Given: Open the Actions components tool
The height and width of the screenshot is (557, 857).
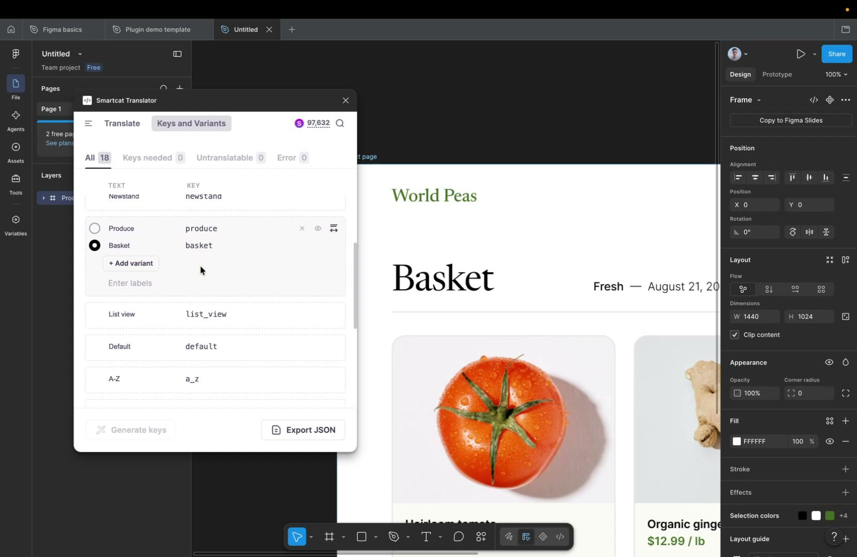Looking at the screenshot, I should [x=481, y=537].
